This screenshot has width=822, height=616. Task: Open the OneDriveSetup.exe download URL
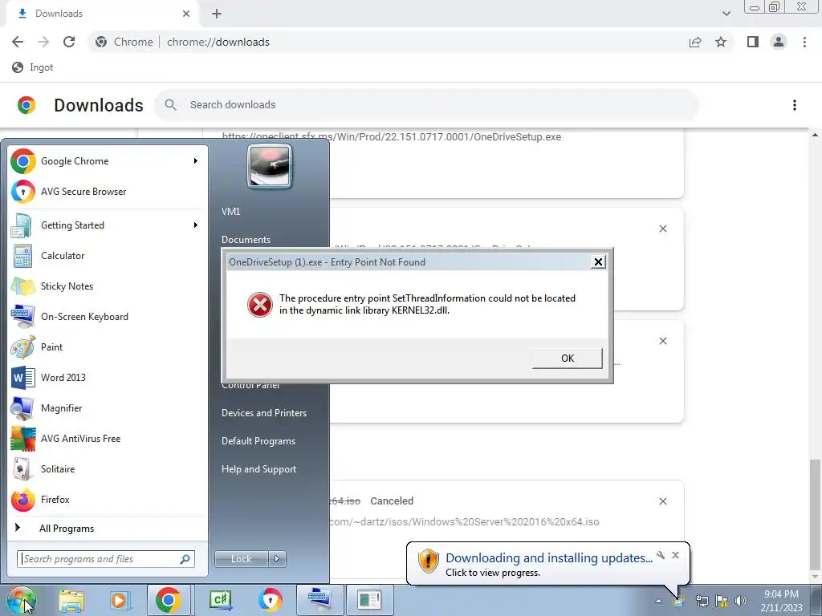392,136
